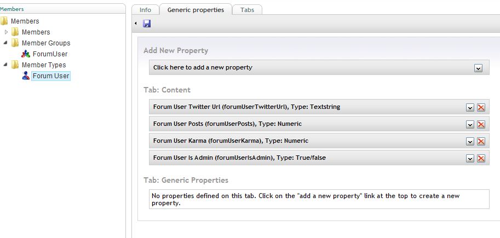Click the ForumUser member group icon
This screenshot has width=500, height=238.
[26, 54]
